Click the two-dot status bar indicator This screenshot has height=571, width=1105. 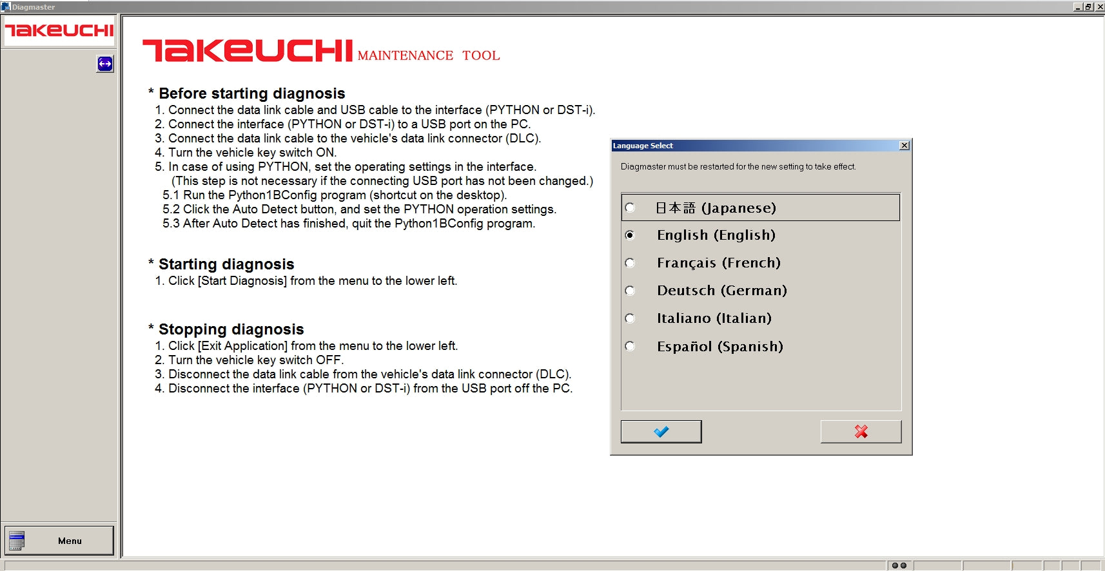[899, 565]
